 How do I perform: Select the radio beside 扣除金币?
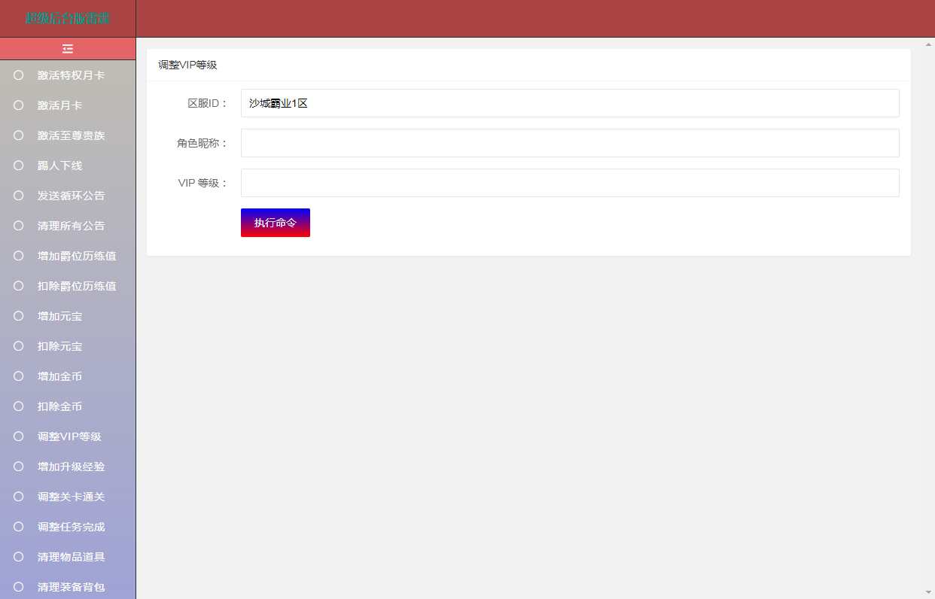tap(17, 406)
